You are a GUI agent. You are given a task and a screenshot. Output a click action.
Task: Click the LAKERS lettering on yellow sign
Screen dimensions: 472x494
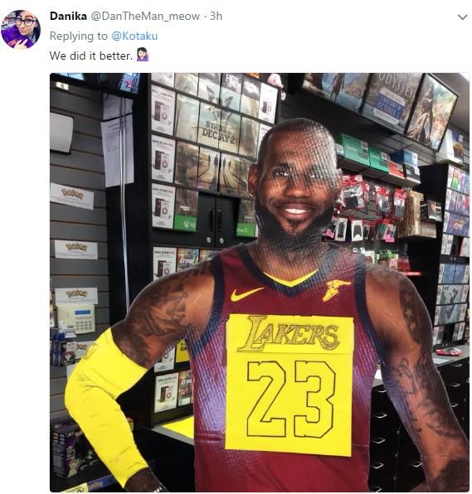click(x=289, y=334)
